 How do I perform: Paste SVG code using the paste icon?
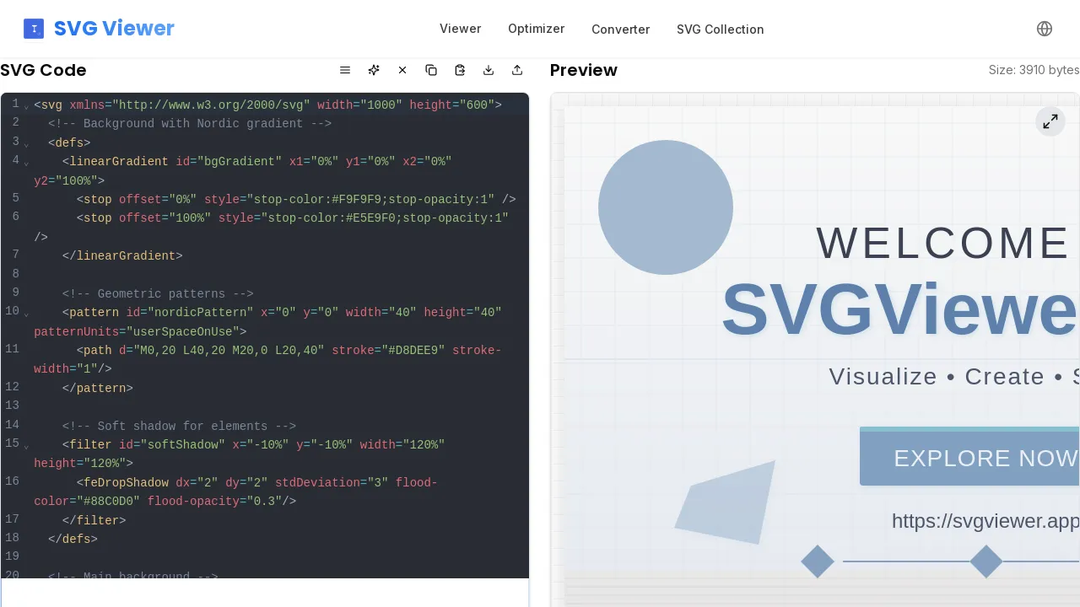coord(460,70)
